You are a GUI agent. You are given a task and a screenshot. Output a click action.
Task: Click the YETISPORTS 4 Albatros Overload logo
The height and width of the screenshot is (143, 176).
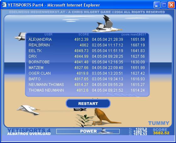(29, 132)
